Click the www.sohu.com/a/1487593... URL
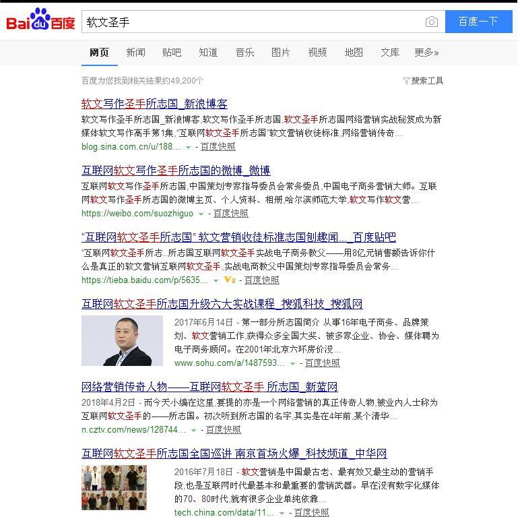520x525 pixels. [229, 363]
